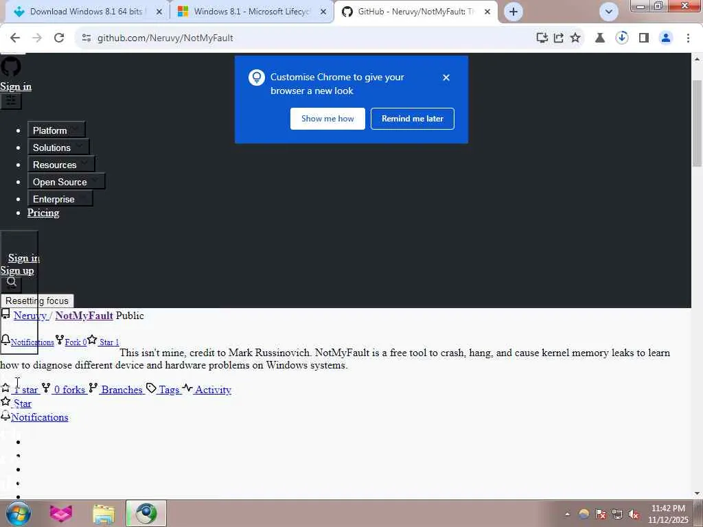703x527 pixels.
Task: Show hidden system tray icons
Action: pyautogui.click(x=567, y=514)
